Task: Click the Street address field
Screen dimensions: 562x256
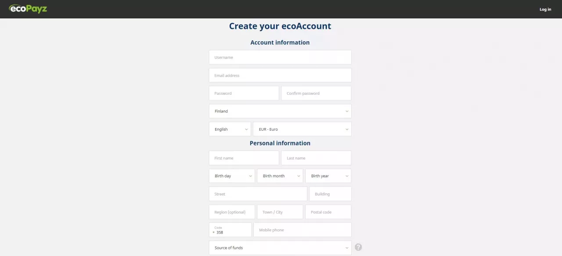Action: [x=258, y=194]
